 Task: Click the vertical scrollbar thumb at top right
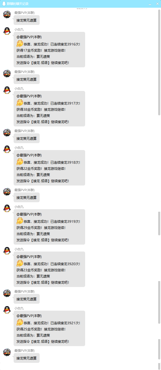click(159, 62)
